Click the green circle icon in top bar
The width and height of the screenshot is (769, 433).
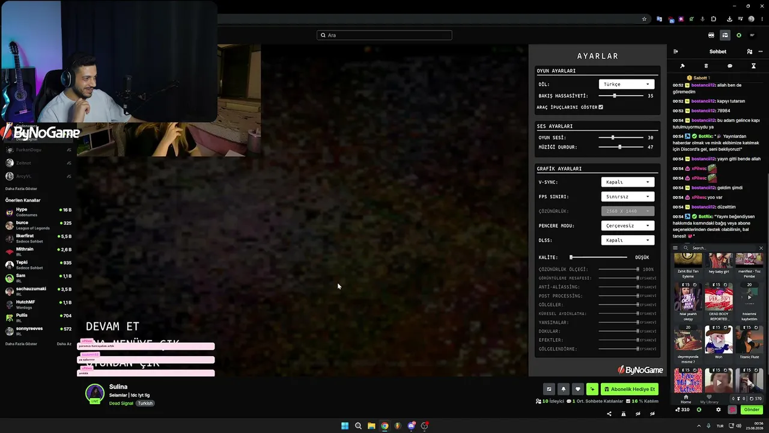739,35
